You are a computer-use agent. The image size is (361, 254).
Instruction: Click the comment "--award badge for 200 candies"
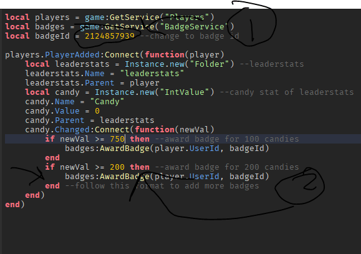(227, 167)
